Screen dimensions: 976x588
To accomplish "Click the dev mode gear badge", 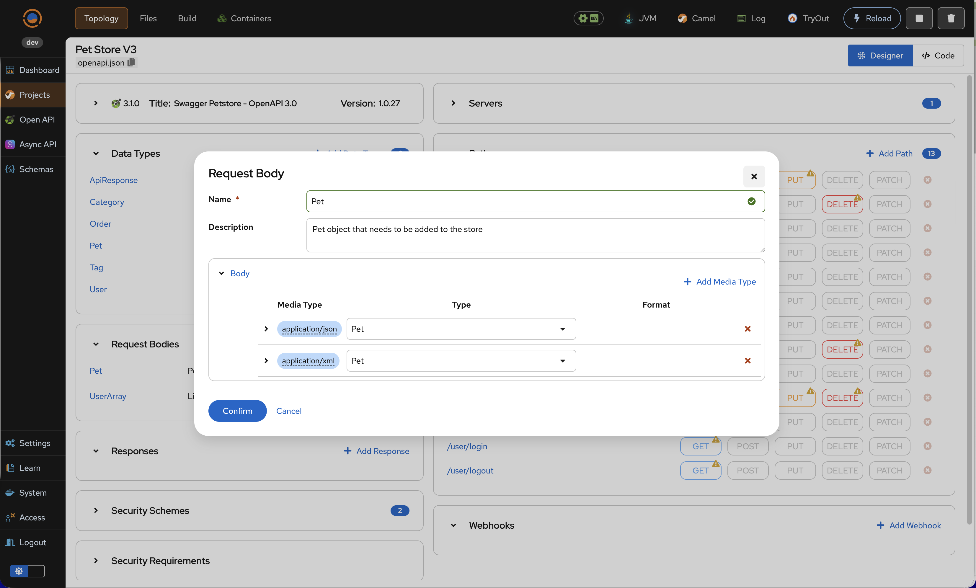I will point(588,18).
